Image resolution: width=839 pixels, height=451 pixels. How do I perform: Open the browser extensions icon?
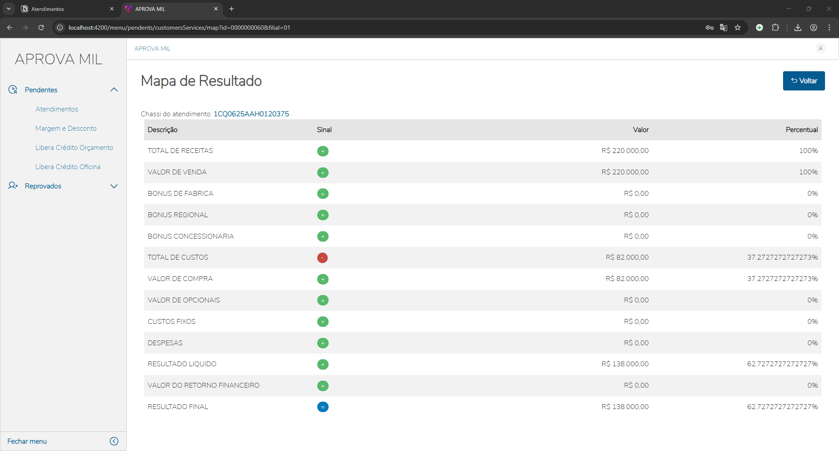[775, 28]
